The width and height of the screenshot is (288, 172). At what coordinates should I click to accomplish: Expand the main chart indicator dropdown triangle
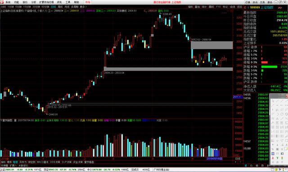click(26, 11)
